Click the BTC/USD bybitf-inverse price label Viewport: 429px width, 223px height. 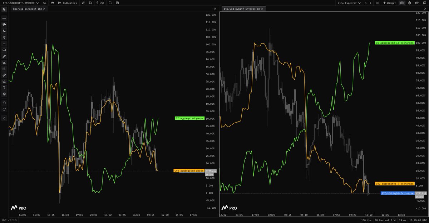pyautogui.click(x=398, y=193)
